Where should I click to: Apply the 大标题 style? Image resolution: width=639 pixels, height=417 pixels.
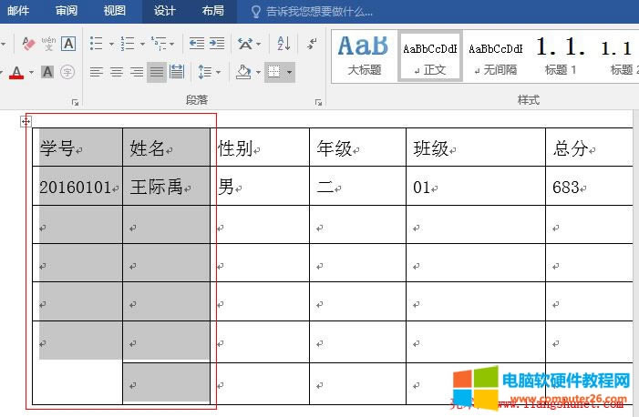point(365,56)
